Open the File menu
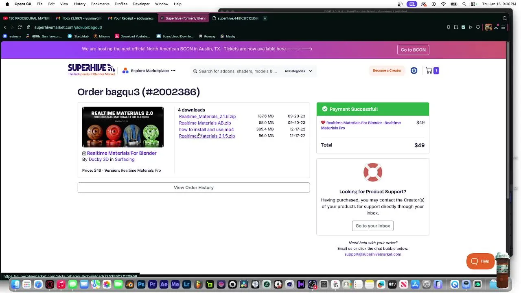 click(39, 4)
